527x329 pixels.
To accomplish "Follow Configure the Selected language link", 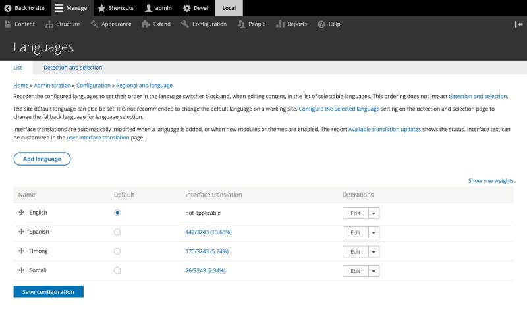I will pos(339,109).
